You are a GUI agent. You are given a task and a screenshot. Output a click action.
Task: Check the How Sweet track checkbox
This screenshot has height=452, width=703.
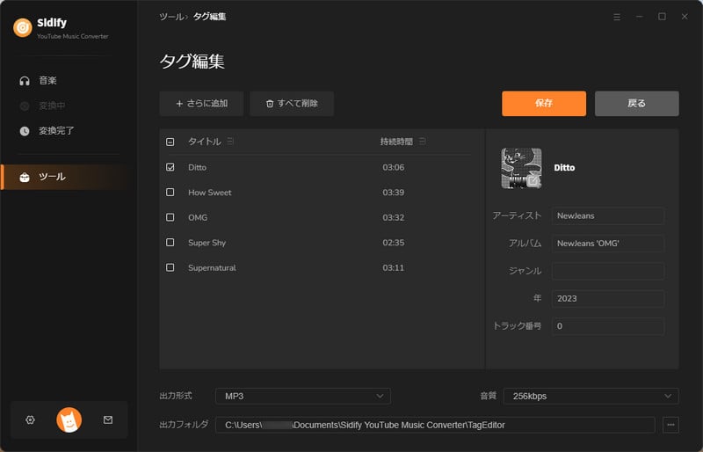point(170,192)
